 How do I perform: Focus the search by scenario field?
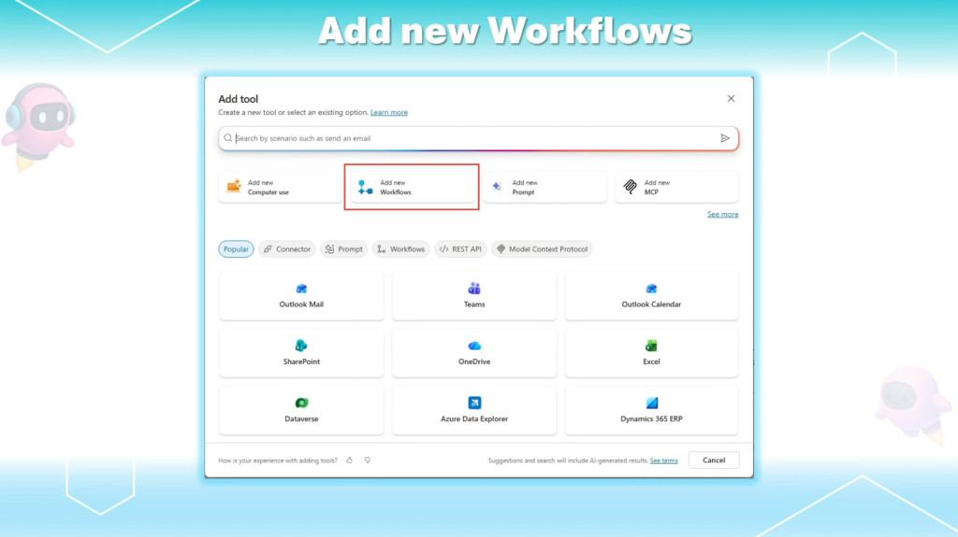tap(478, 138)
